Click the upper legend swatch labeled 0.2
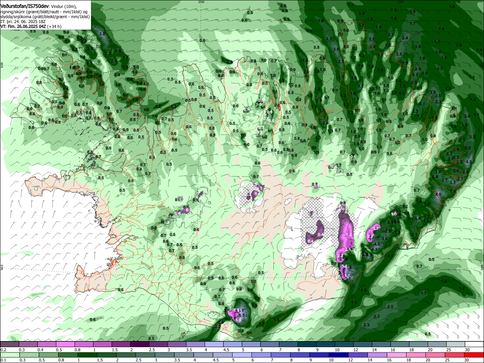The image size is (484, 363). tap(9, 344)
